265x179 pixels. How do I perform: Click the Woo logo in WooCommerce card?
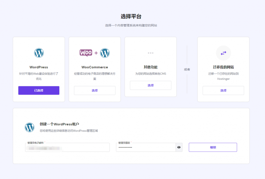[86, 53]
